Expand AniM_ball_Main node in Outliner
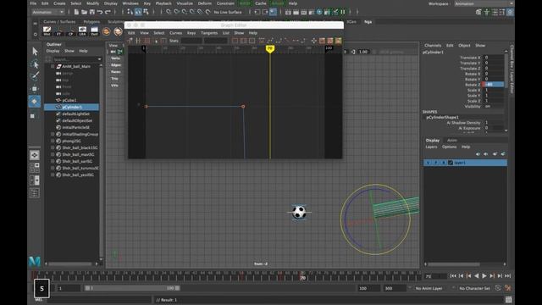The height and width of the screenshot is (305, 542). [x=53, y=66]
